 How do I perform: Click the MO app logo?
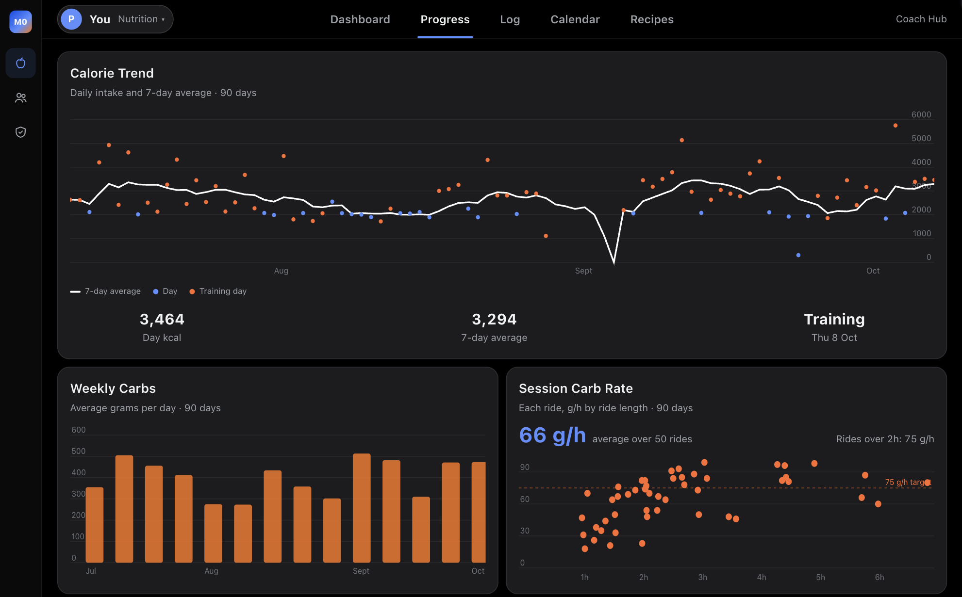pos(20,22)
